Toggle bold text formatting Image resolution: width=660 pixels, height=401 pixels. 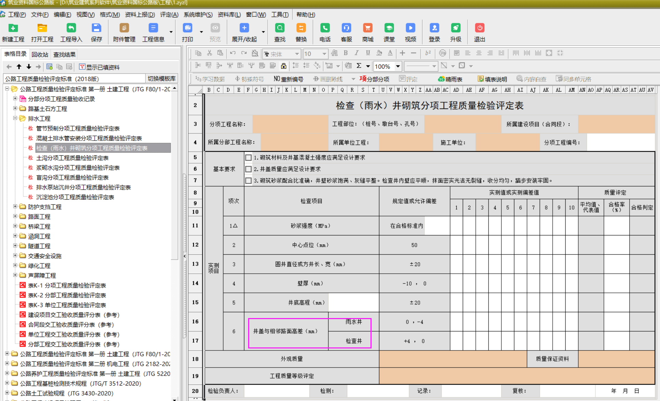[x=346, y=53]
